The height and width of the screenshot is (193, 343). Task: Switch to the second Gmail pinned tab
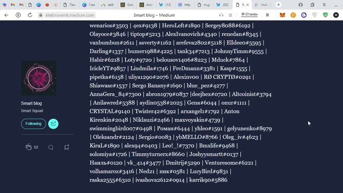[21, 5]
